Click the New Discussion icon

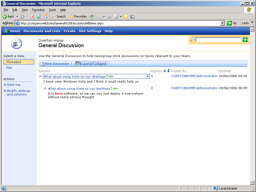(42, 64)
